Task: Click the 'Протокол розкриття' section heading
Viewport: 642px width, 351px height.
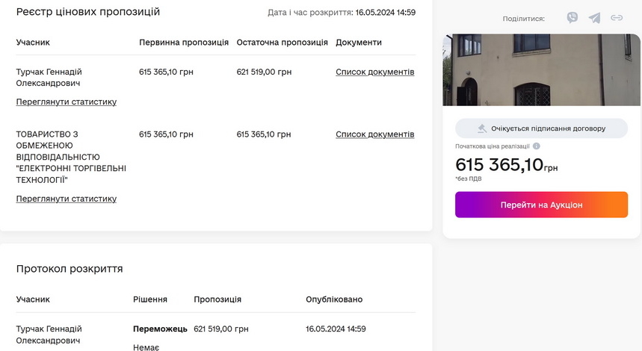Action: click(x=70, y=269)
